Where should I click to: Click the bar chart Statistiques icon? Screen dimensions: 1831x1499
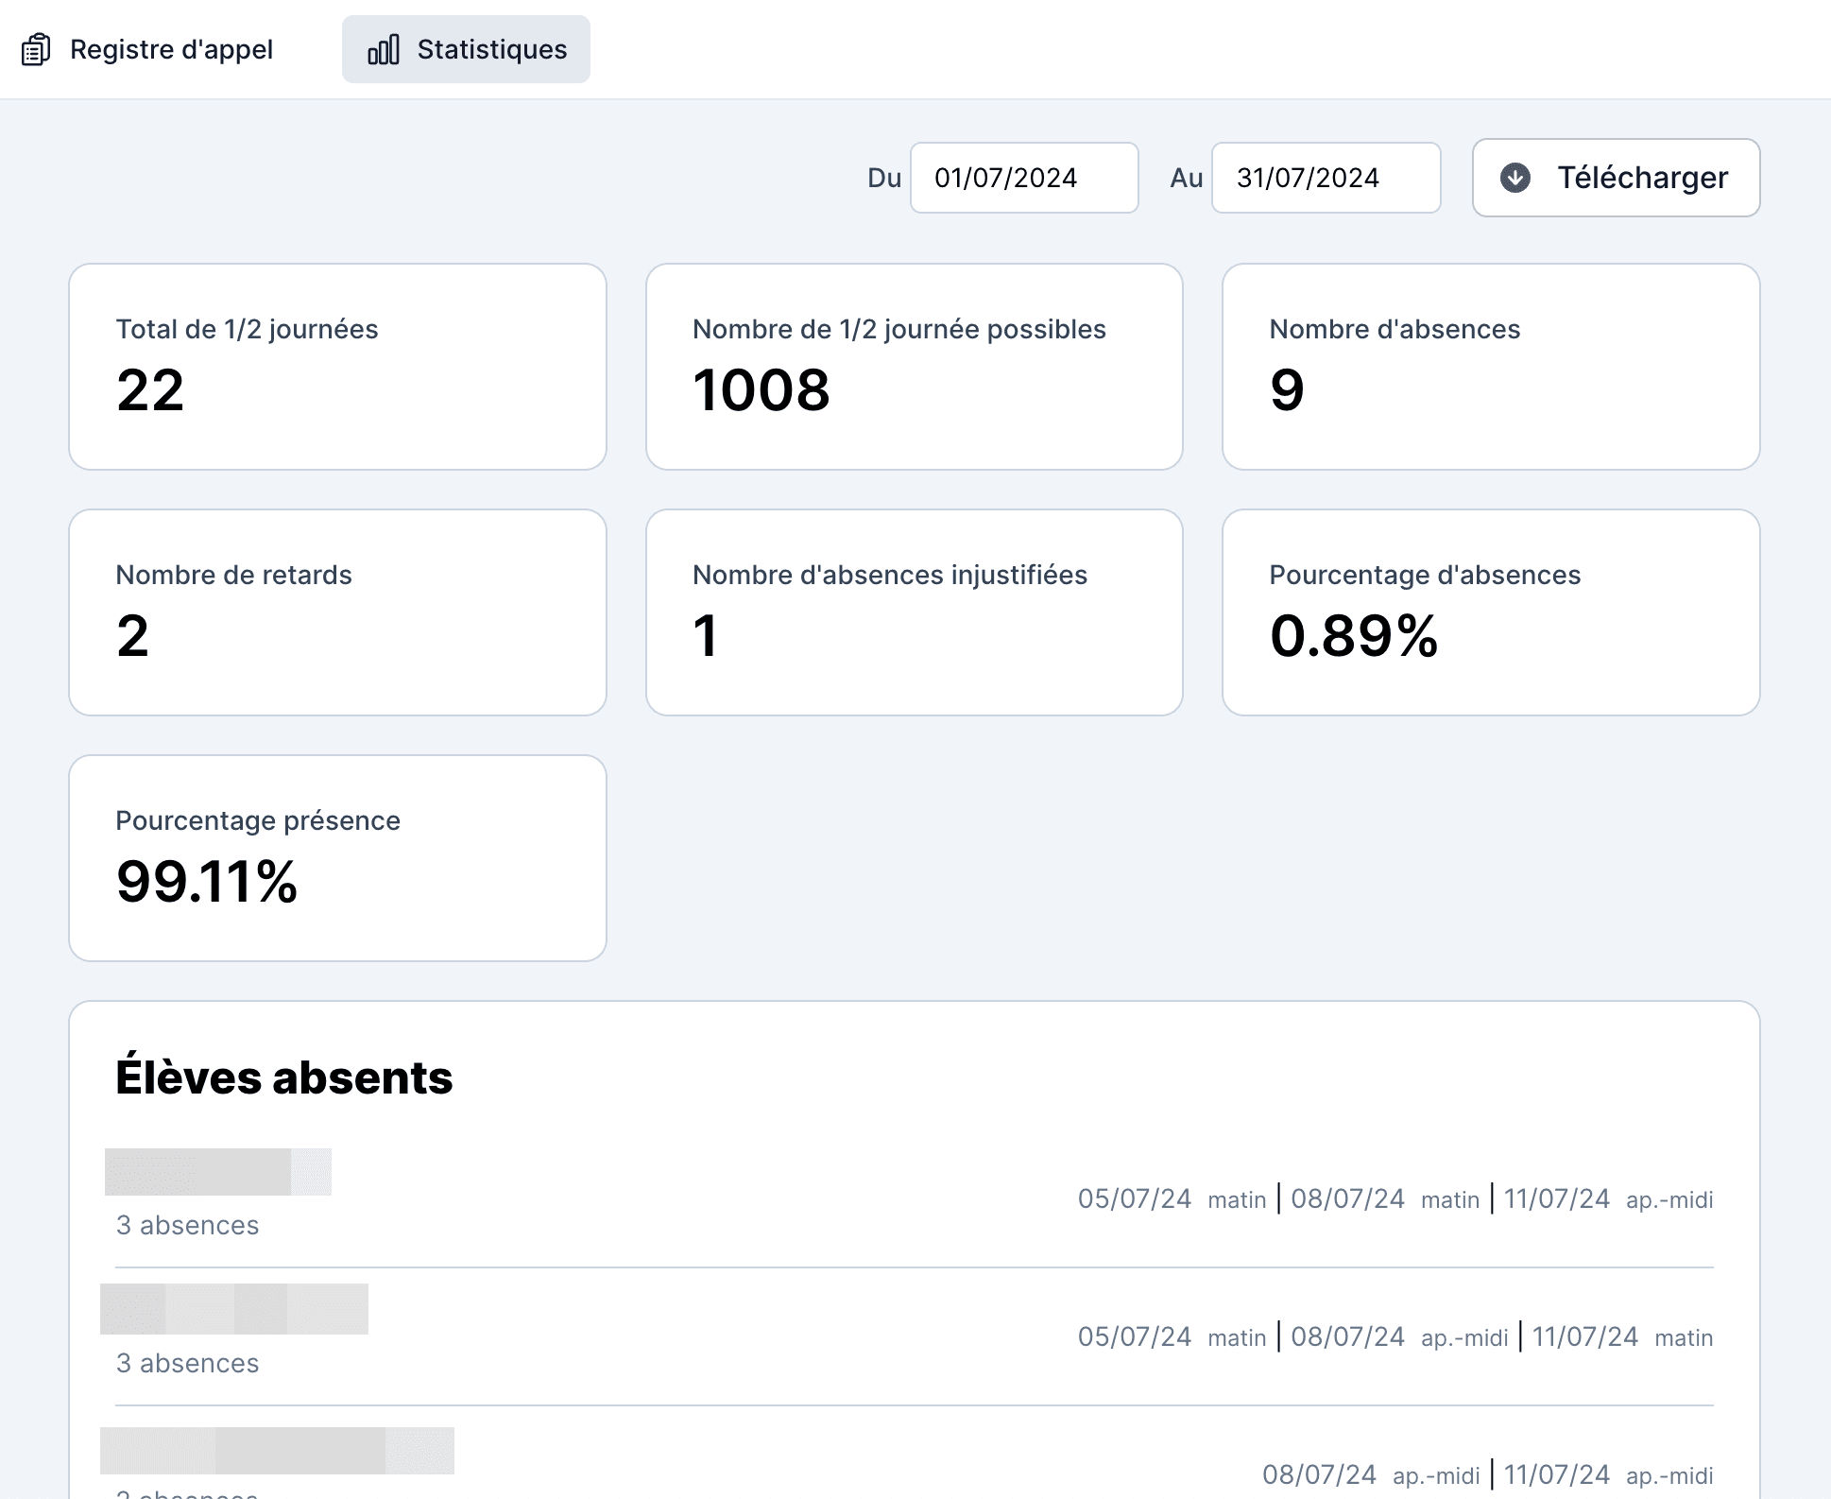click(384, 49)
